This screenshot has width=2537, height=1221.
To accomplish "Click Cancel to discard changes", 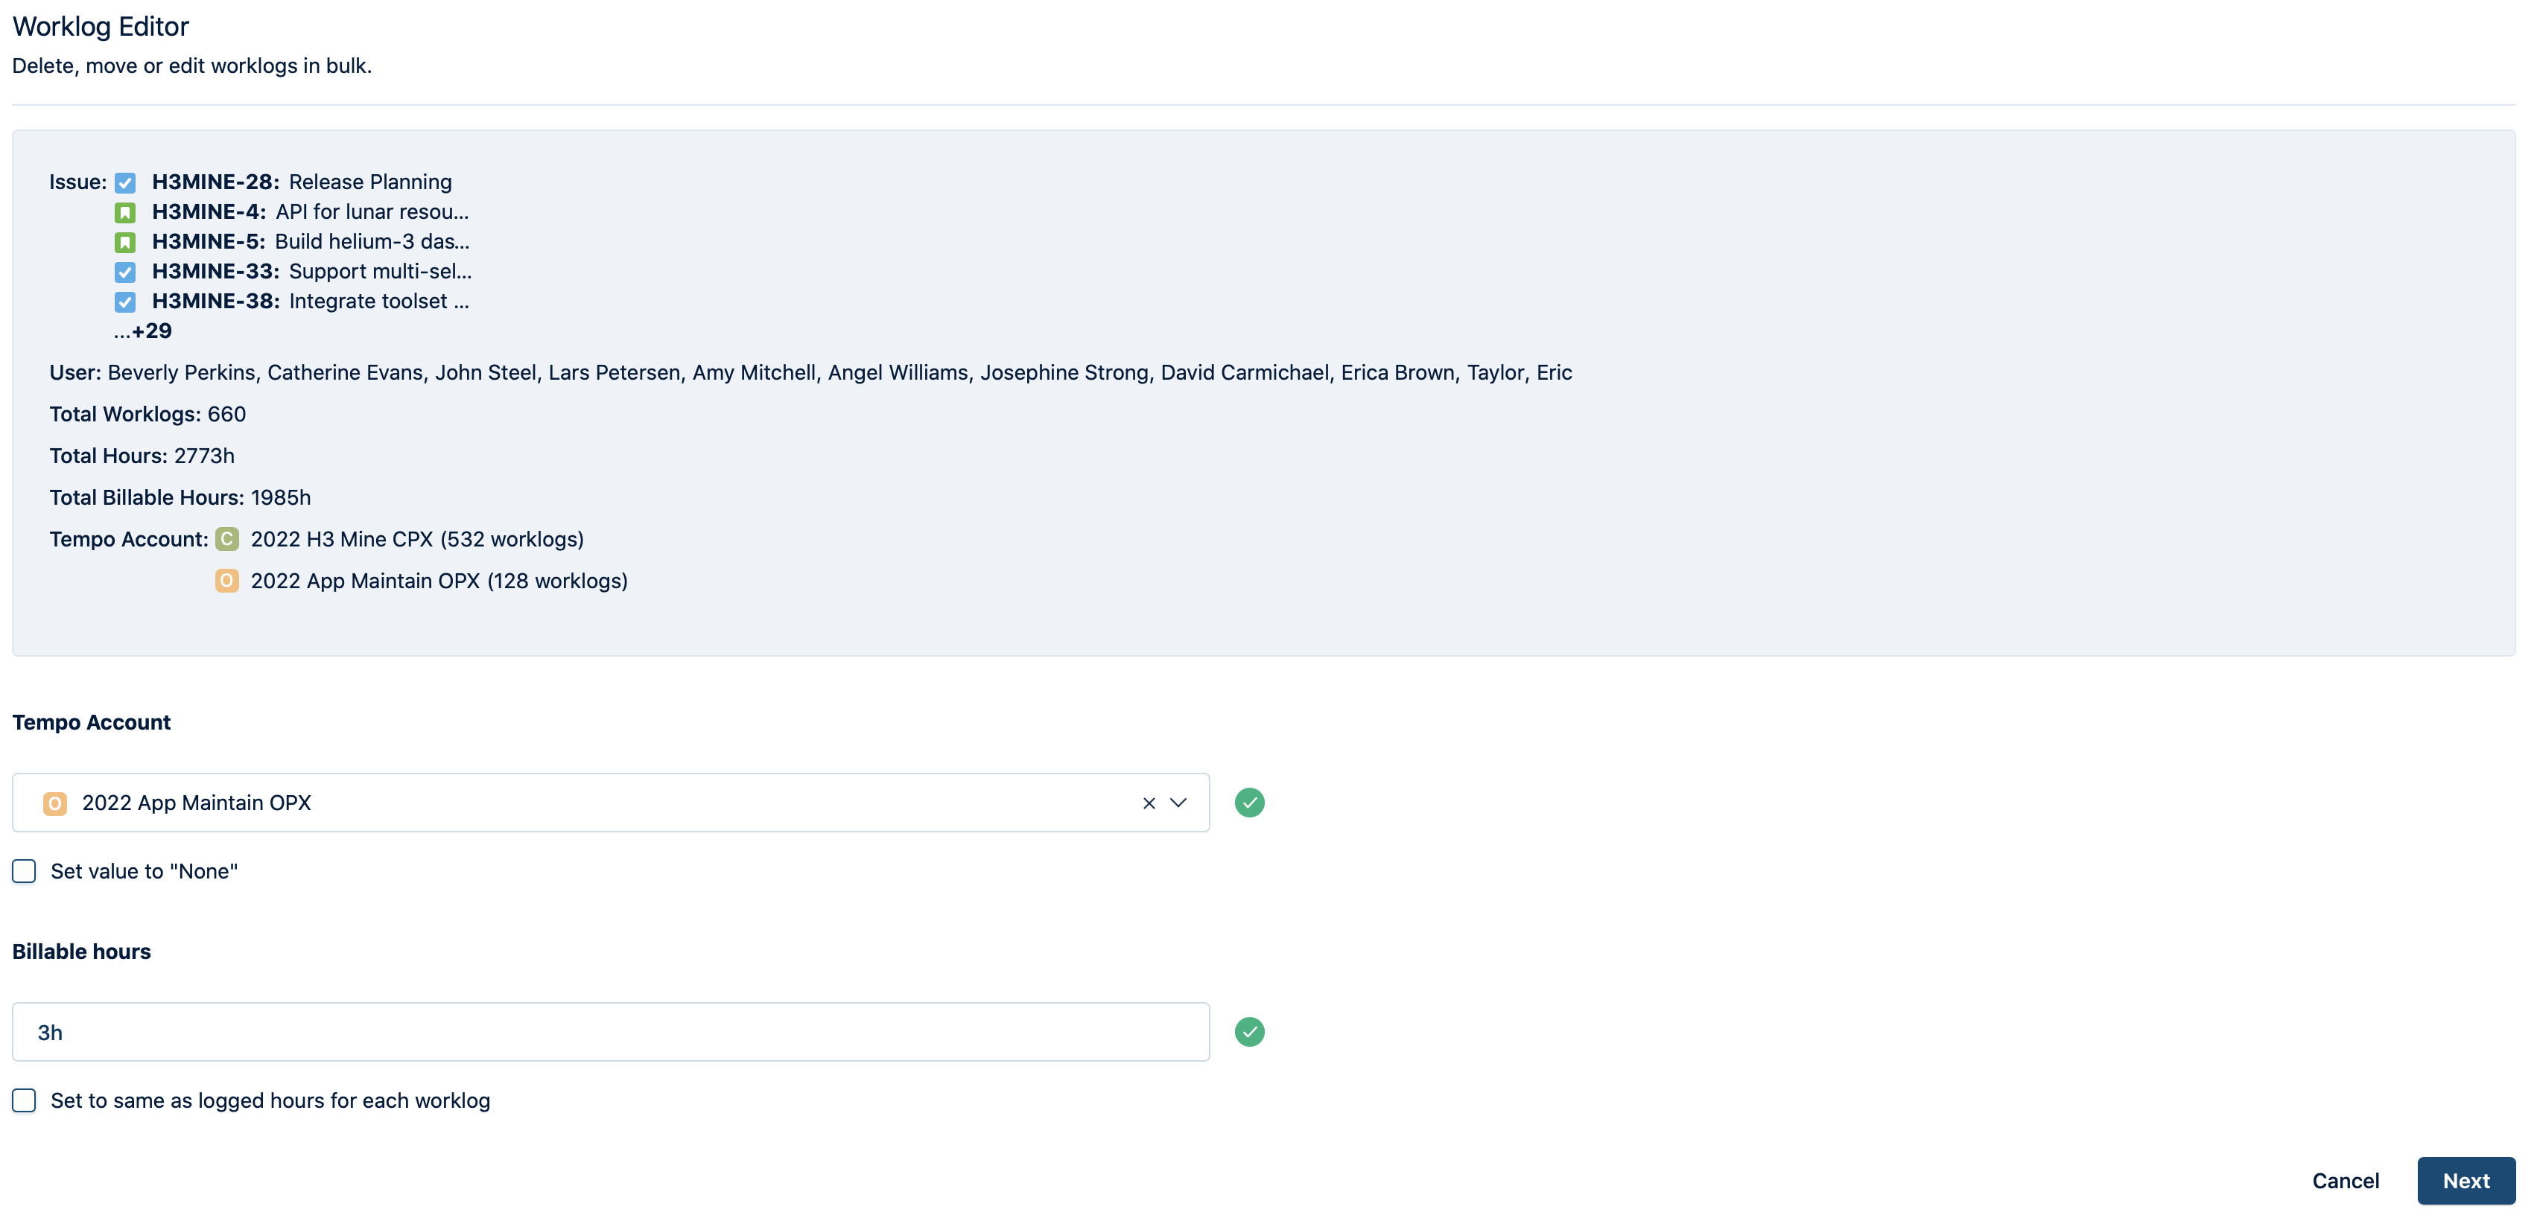I will tap(2345, 1179).
